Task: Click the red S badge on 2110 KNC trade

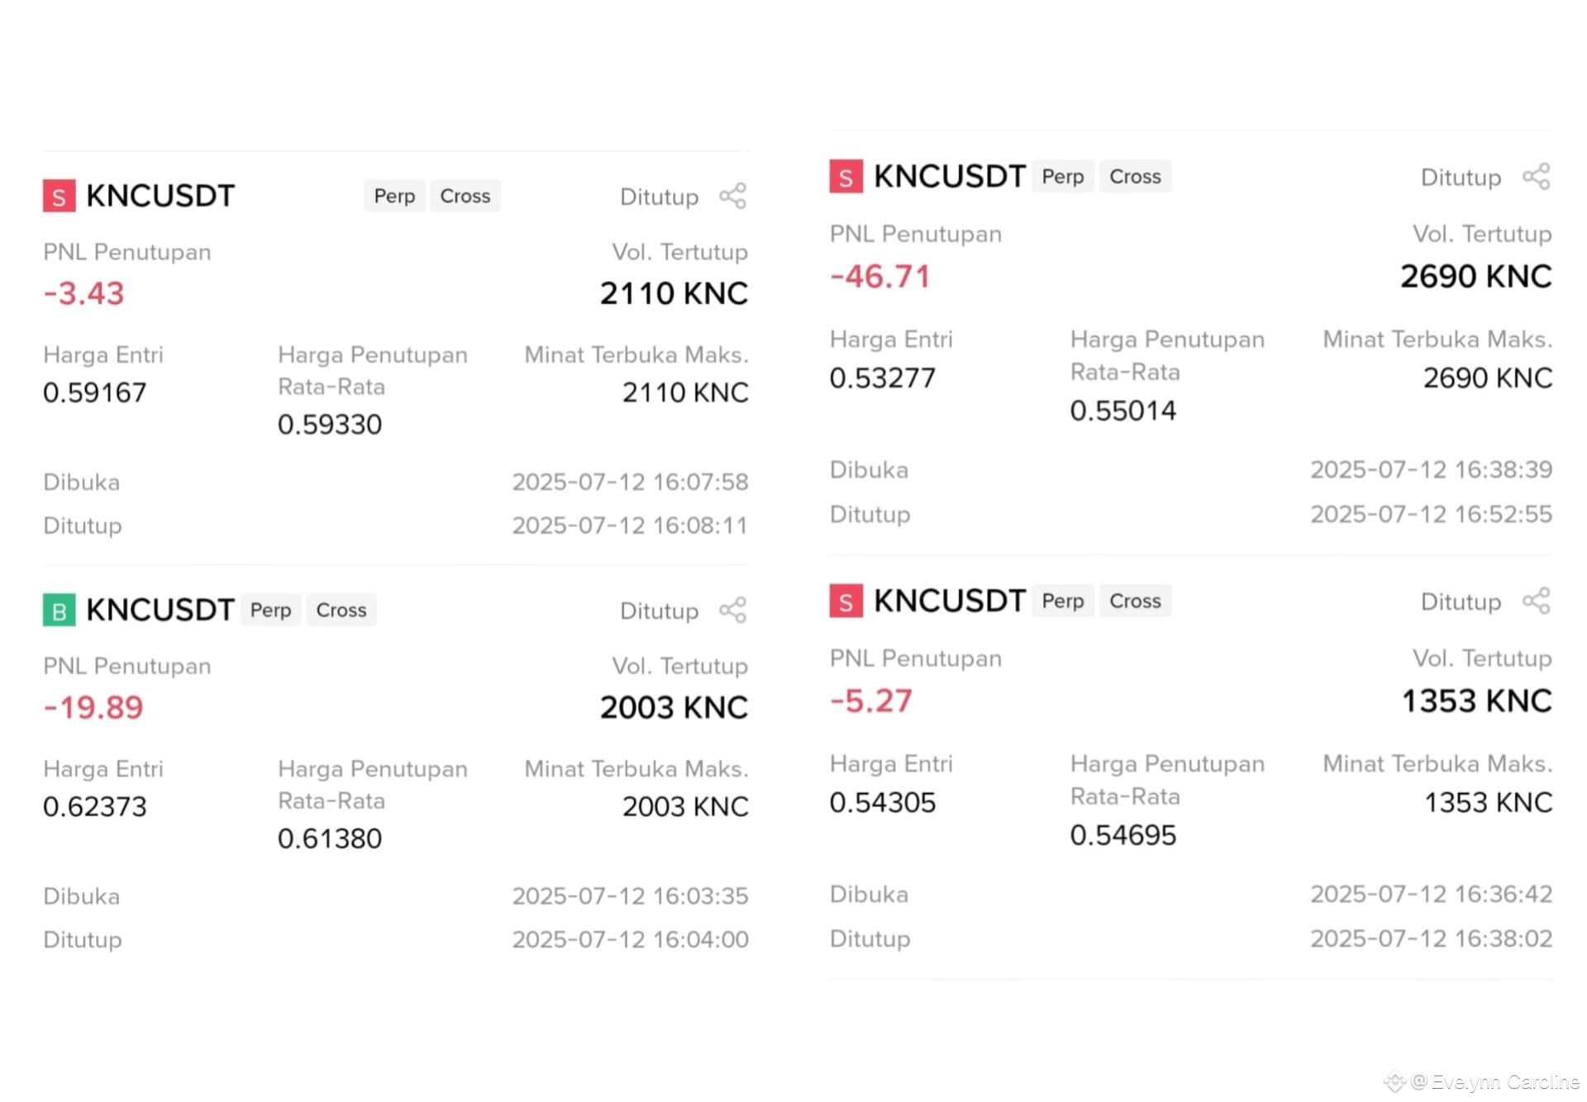Action: [59, 196]
